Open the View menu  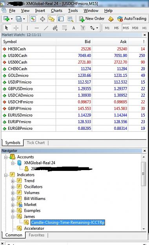25,11
